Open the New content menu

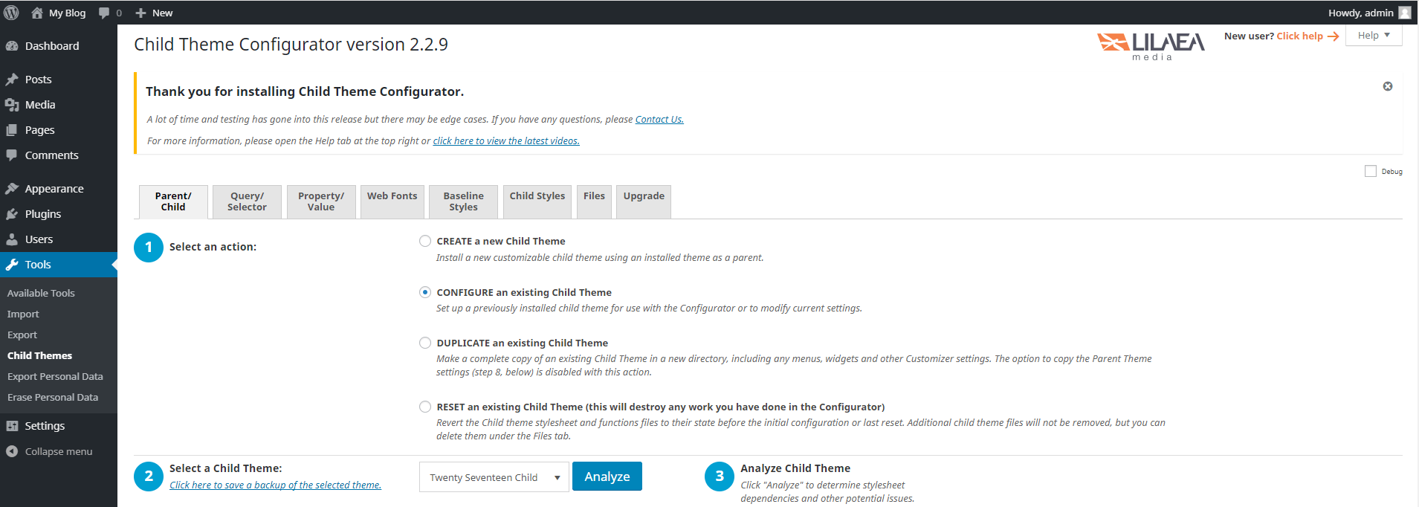click(x=155, y=13)
